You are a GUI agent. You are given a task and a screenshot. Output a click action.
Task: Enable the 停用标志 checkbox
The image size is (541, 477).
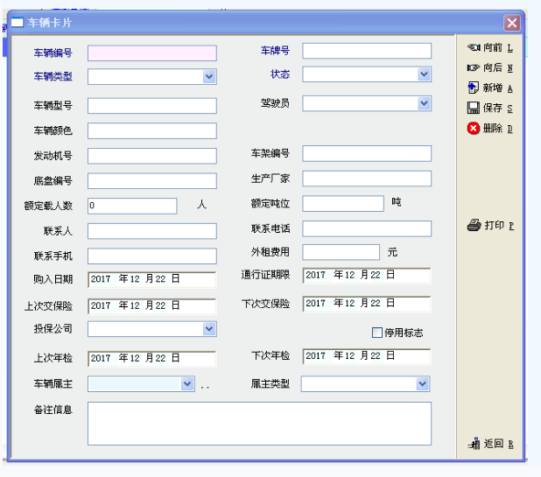pos(377,333)
